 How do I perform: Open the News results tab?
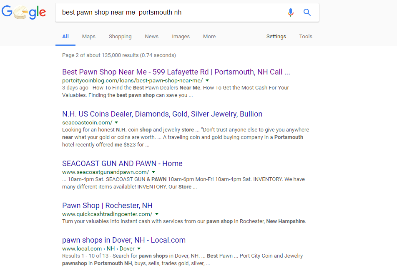click(x=152, y=37)
